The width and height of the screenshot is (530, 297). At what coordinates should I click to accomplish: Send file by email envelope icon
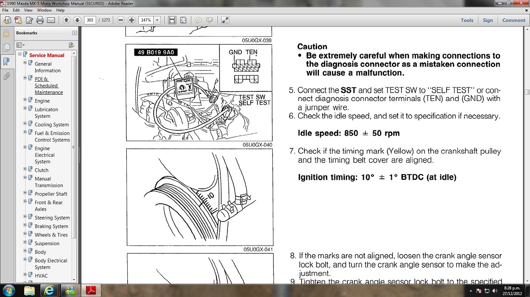pyautogui.click(x=51, y=20)
